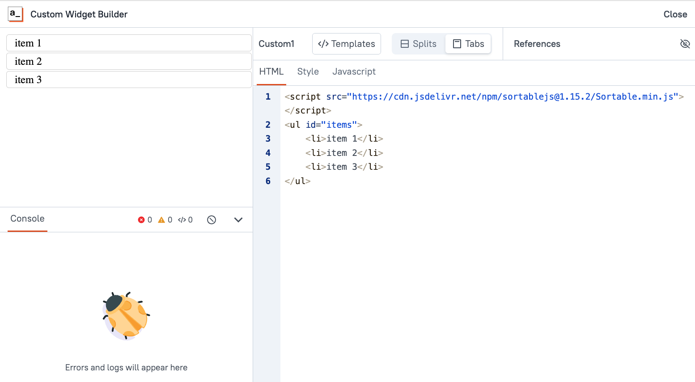Open the Templates menu
The width and height of the screenshot is (695, 382).
tap(347, 44)
